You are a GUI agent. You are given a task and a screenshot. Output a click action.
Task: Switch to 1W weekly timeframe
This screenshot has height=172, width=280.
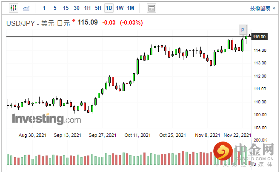[120, 8]
